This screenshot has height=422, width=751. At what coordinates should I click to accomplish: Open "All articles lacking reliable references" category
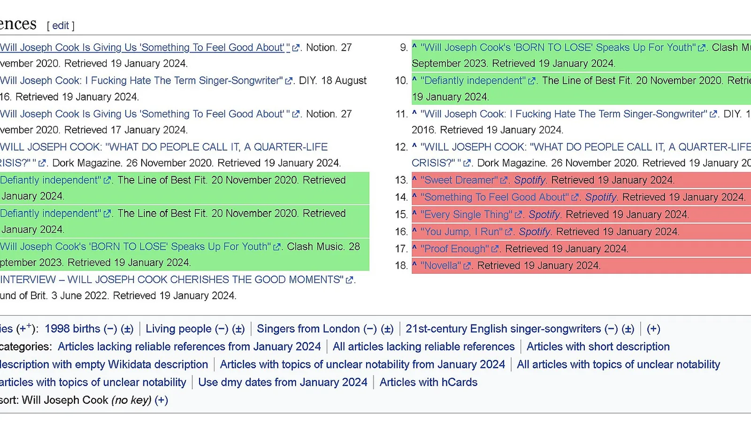pyautogui.click(x=424, y=347)
